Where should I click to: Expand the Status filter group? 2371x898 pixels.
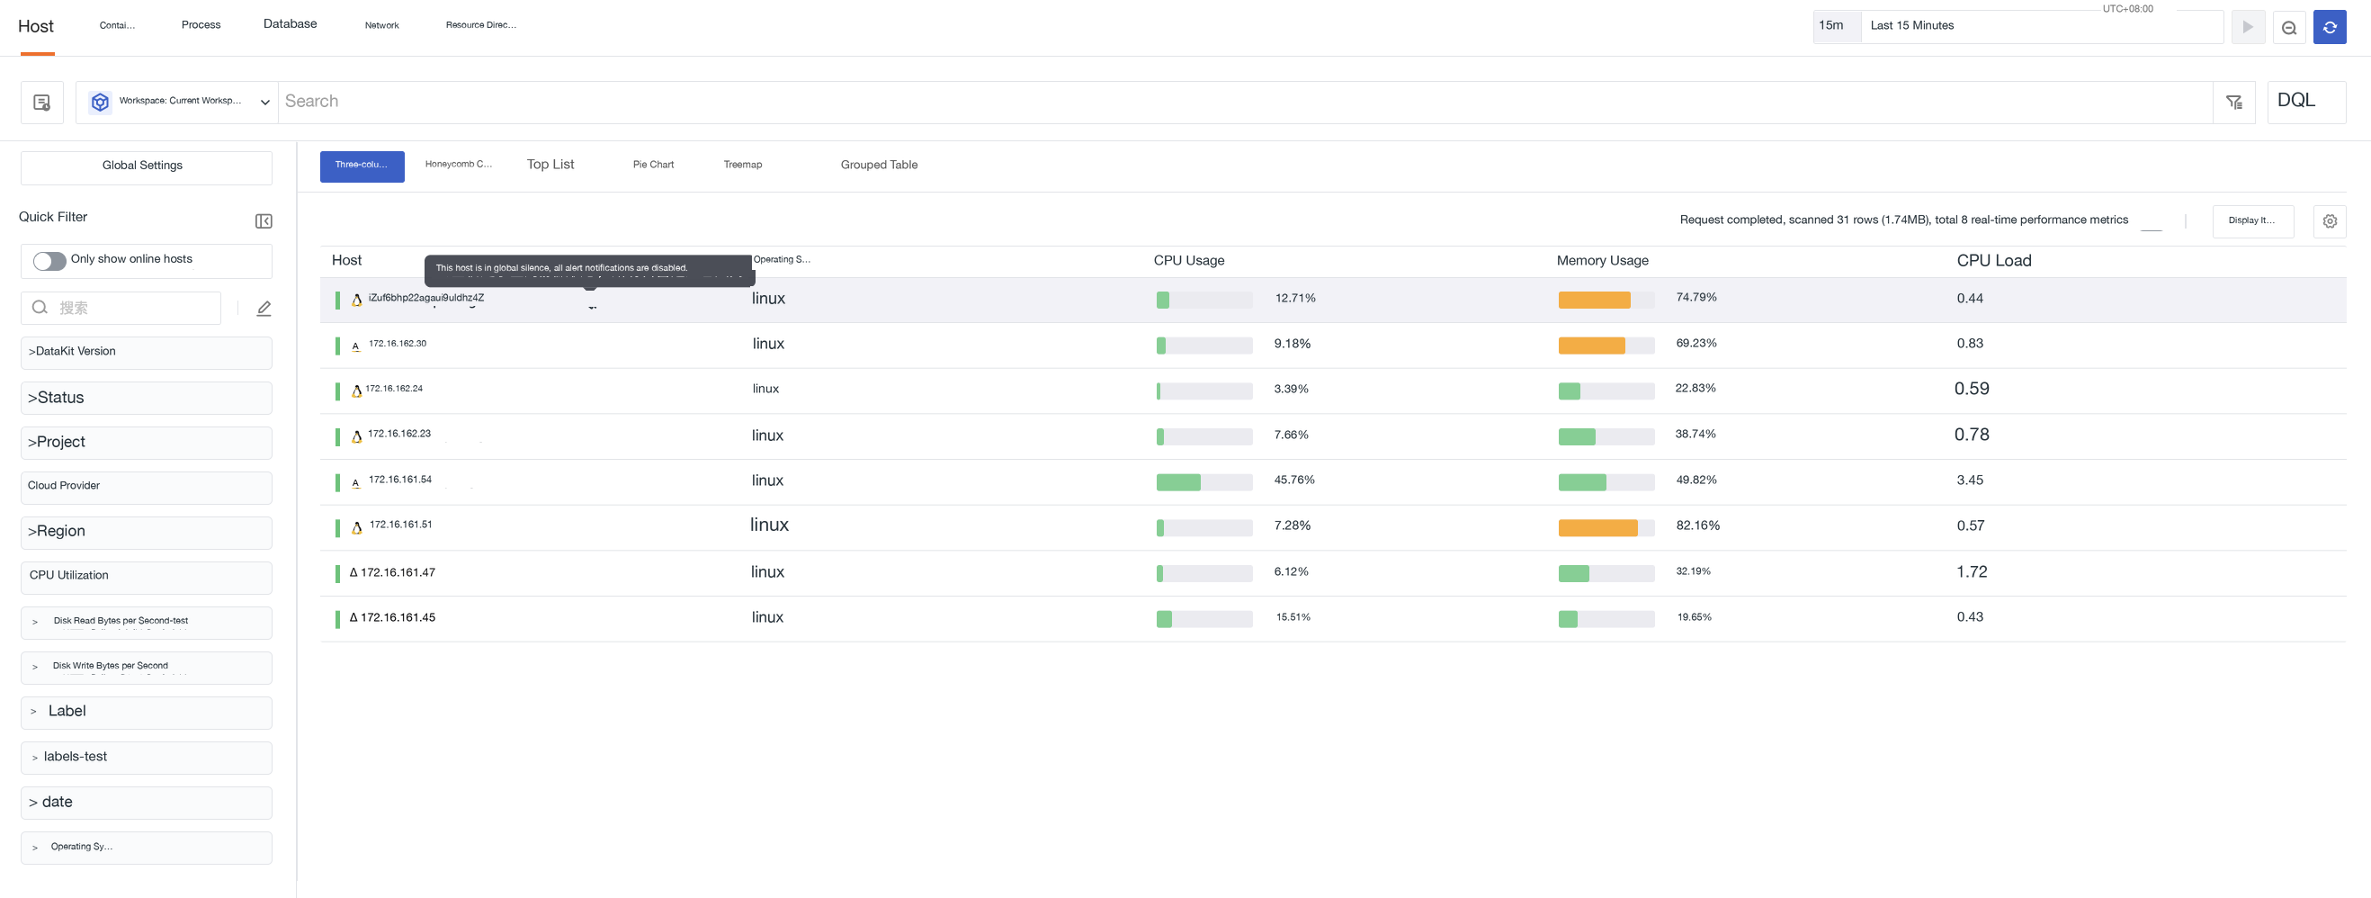[x=147, y=398]
